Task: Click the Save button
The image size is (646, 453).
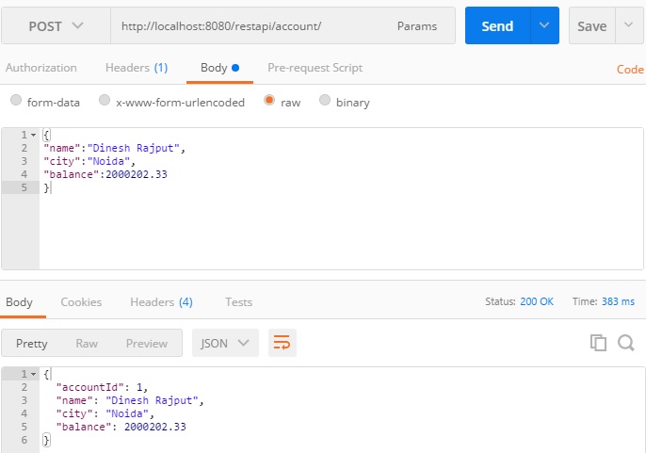Action: 592,25
